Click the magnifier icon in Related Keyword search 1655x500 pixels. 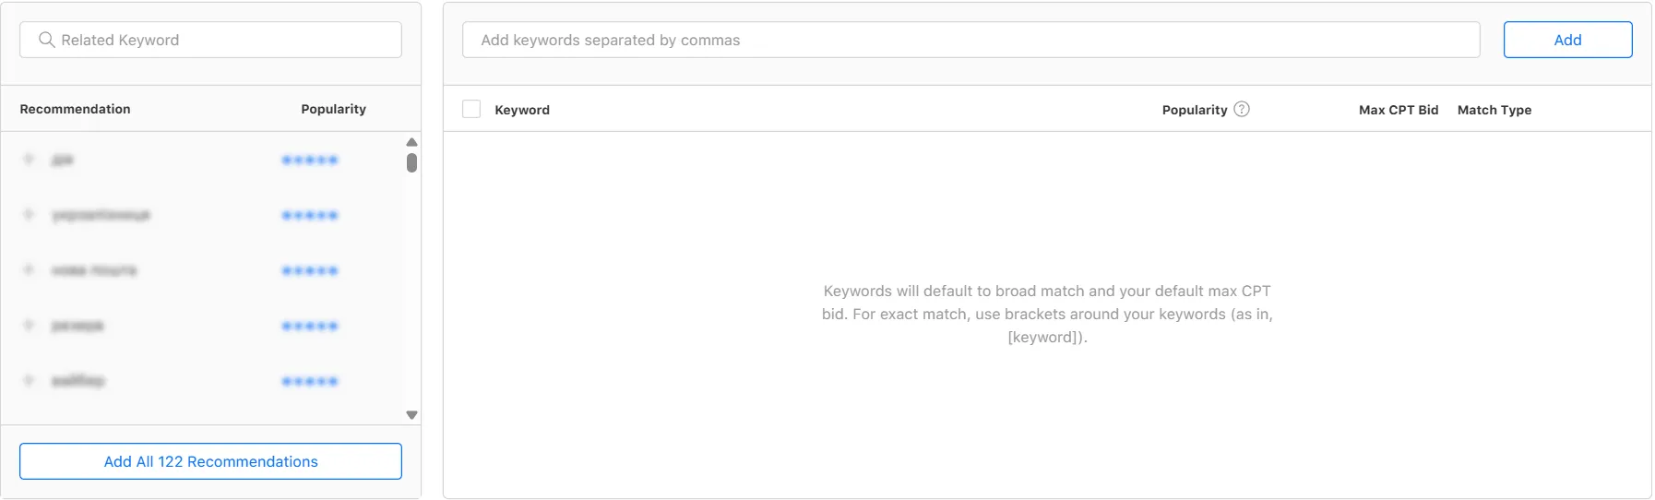(x=46, y=40)
